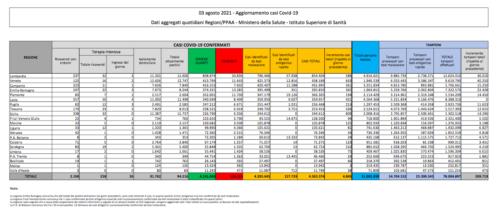502x220 pixels.
Task: Select the TOTALE tamponi effettuati header
Action: point(446,60)
